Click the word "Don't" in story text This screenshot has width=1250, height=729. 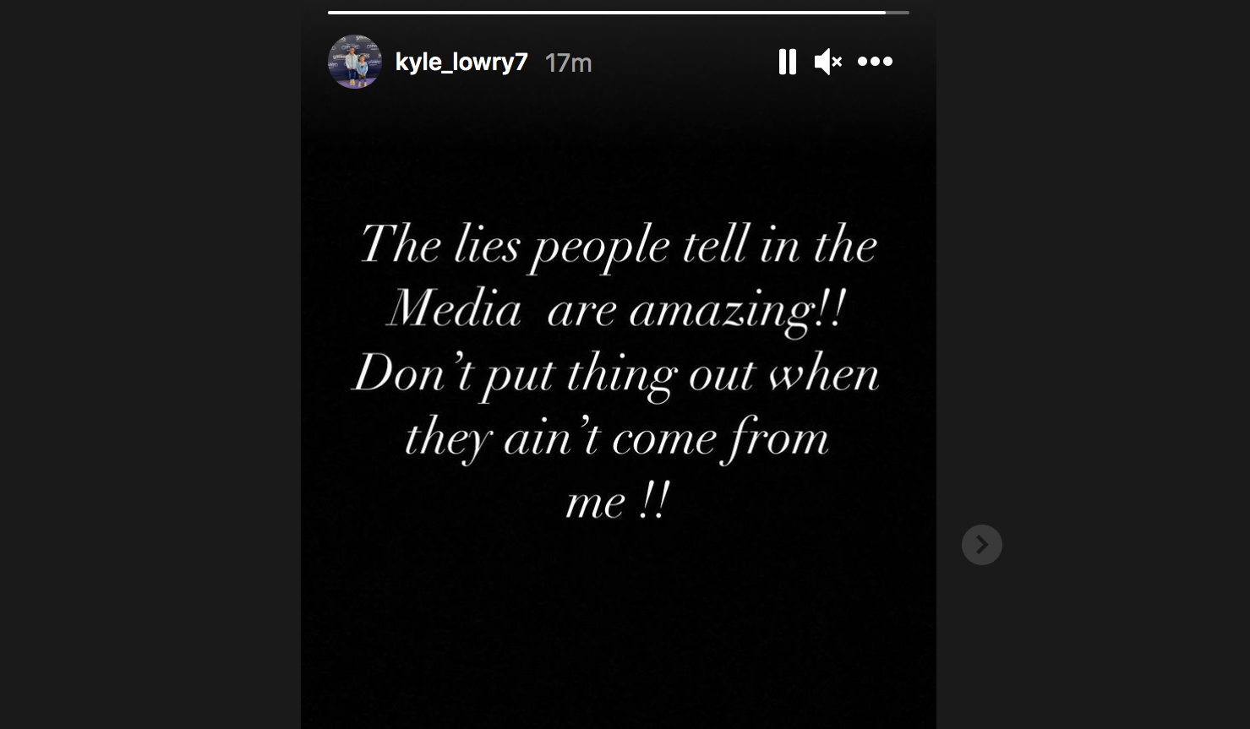pos(412,373)
